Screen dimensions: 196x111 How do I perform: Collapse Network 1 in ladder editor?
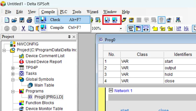tap(111, 90)
